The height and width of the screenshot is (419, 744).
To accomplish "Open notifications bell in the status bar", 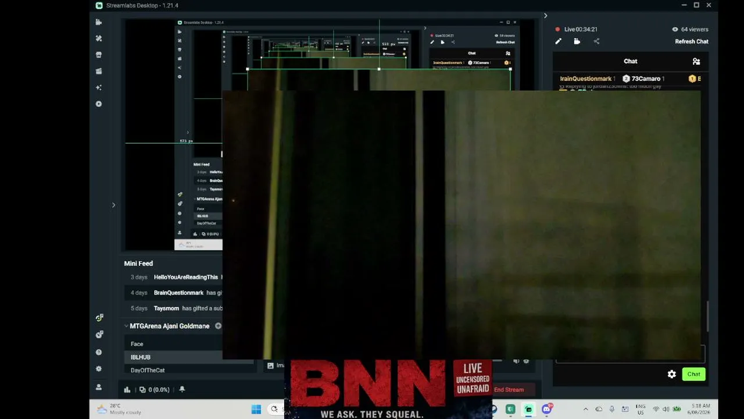I will point(182,389).
